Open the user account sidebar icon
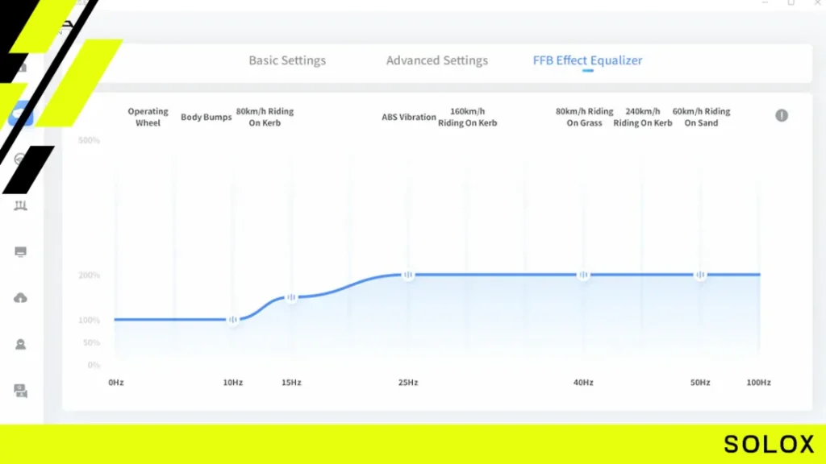Screen dimensions: 826x464 click(20, 345)
